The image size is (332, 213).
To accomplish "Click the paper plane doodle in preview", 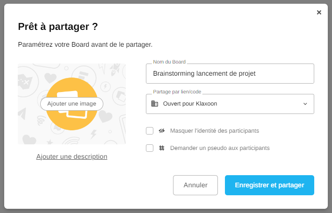I will [x=22, y=113].
